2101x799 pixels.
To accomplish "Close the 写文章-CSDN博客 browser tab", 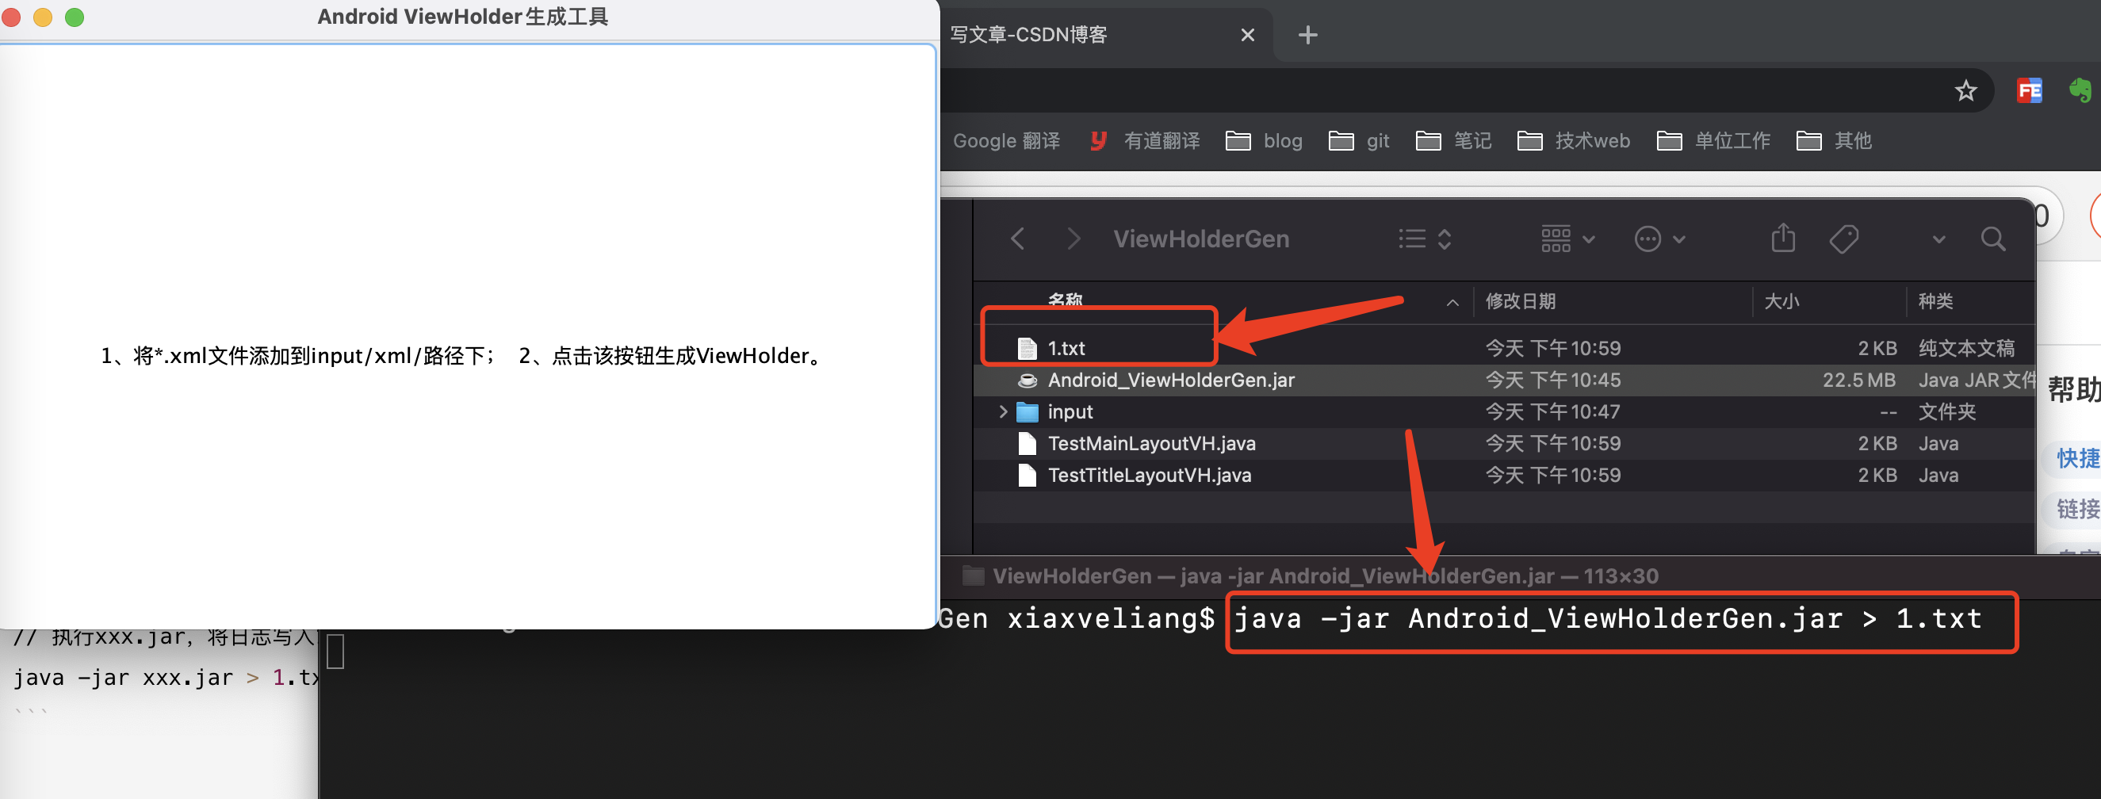I will [x=1247, y=35].
